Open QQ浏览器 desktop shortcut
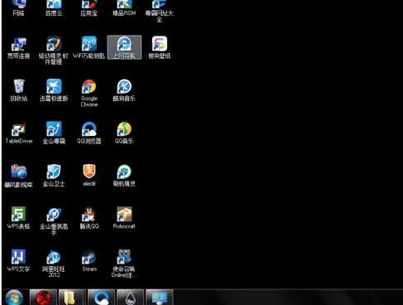 click(89, 133)
